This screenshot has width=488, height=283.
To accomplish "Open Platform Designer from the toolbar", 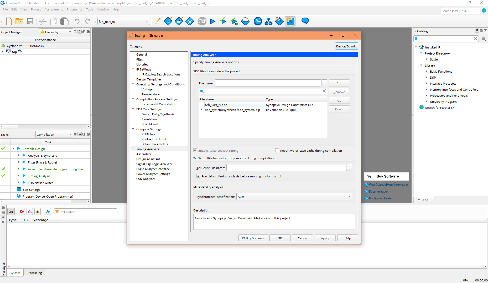I will click(x=268, y=21).
